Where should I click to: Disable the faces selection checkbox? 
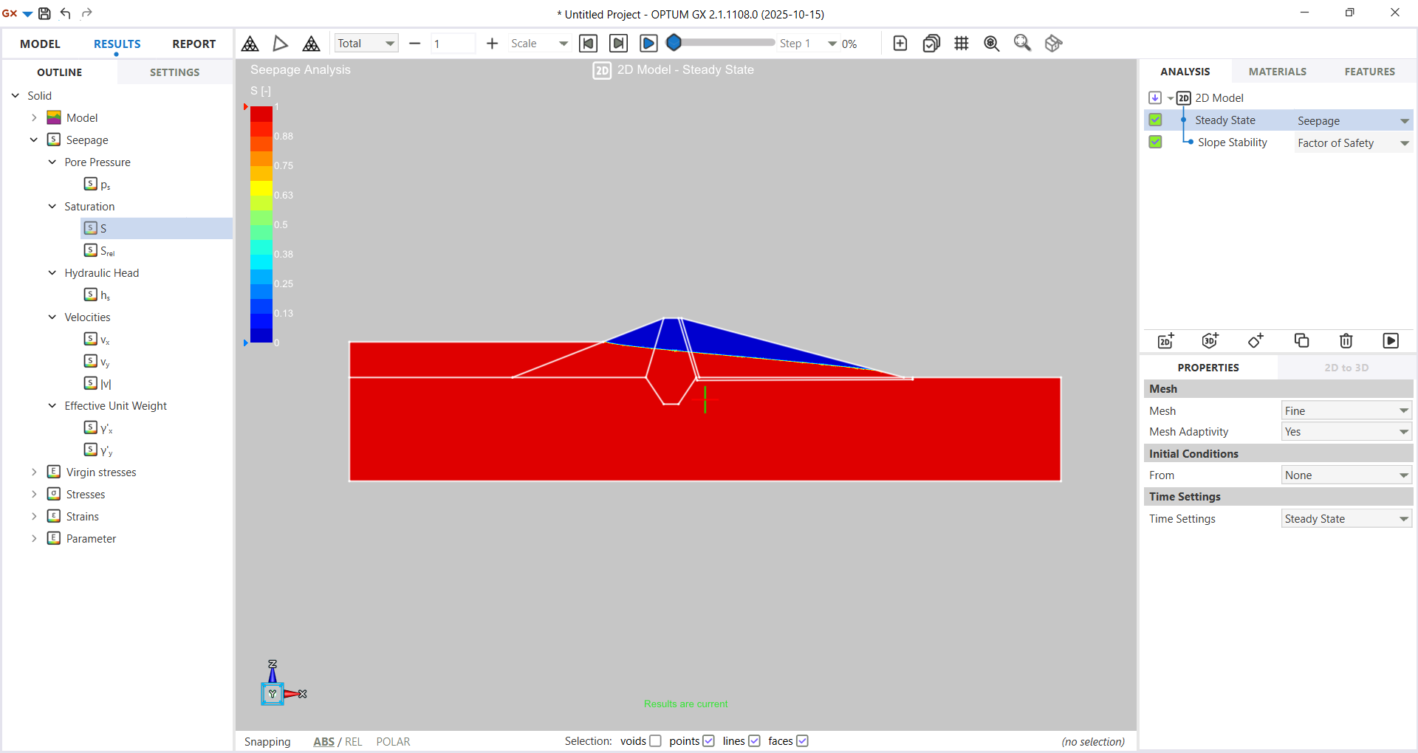pyautogui.click(x=802, y=741)
